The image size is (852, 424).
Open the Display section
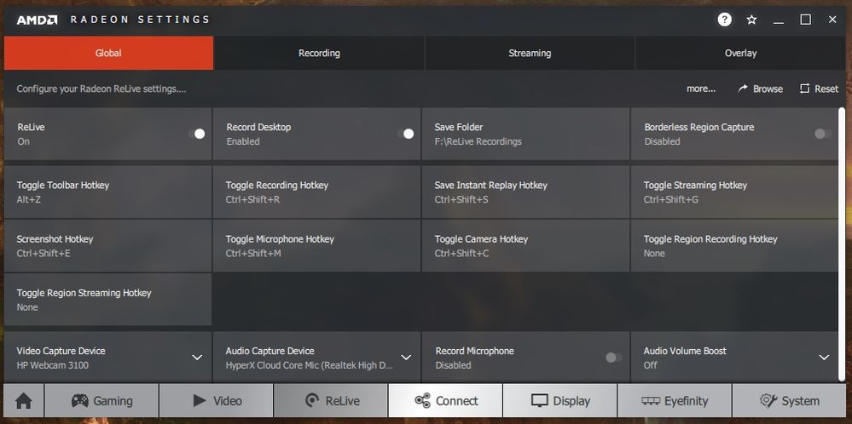560,401
